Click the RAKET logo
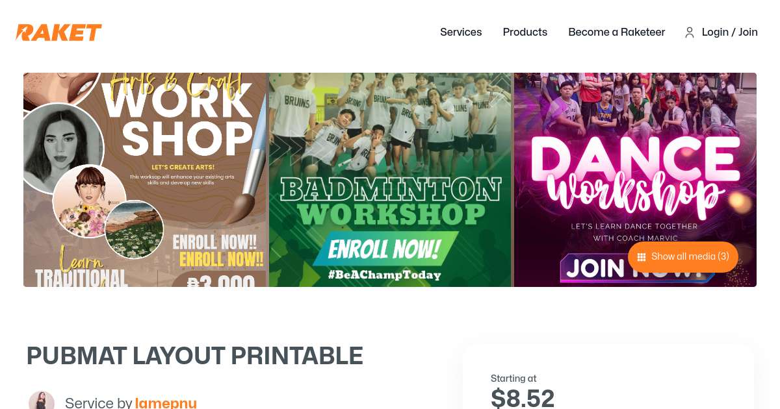 click(59, 32)
